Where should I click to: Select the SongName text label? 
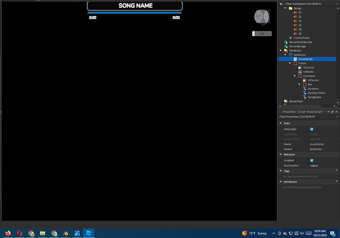[314, 97]
